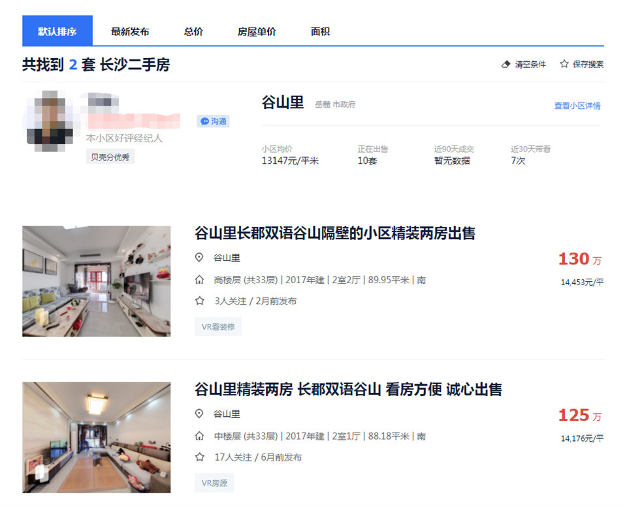Image resolution: width=627 pixels, height=507 pixels.
Task: Select the 默认排序 sorting tab
Action: coord(57,31)
